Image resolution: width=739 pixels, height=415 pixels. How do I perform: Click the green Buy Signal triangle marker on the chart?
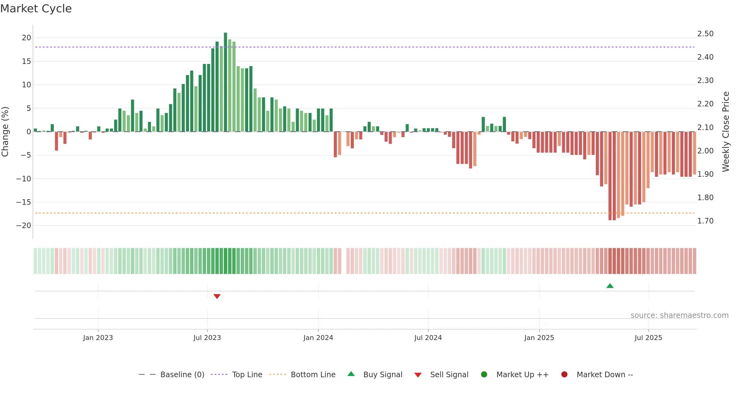tap(610, 286)
